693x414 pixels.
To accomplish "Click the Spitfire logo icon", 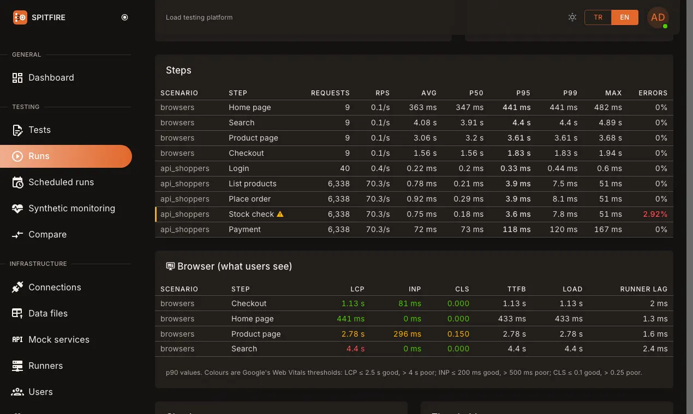I will pyautogui.click(x=20, y=17).
